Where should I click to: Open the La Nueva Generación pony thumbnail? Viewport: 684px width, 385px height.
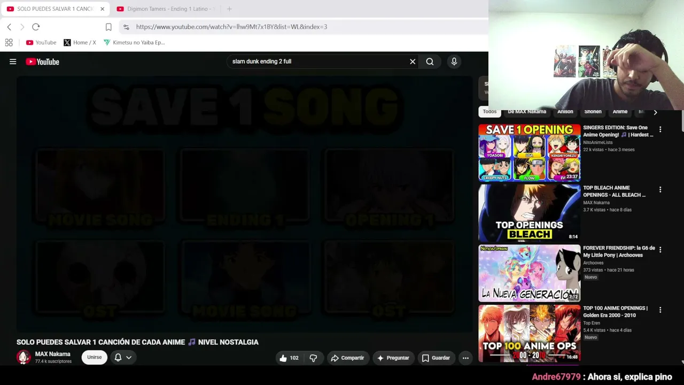[529, 274]
